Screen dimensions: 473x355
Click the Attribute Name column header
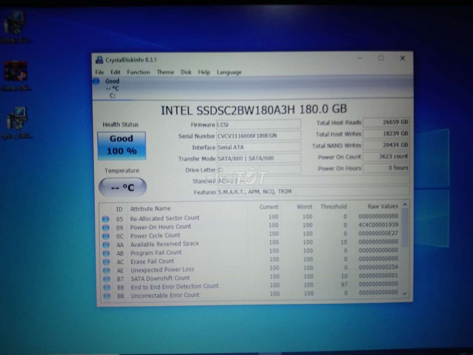(150, 209)
